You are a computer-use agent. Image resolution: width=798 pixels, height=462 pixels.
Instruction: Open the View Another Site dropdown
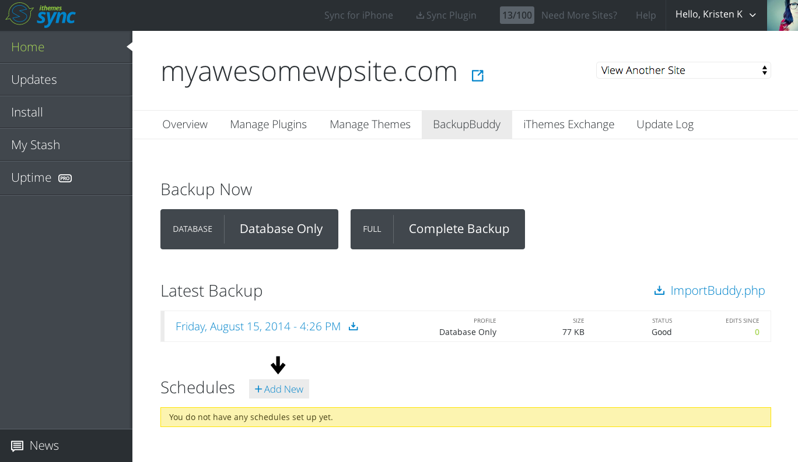click(684, 70)
